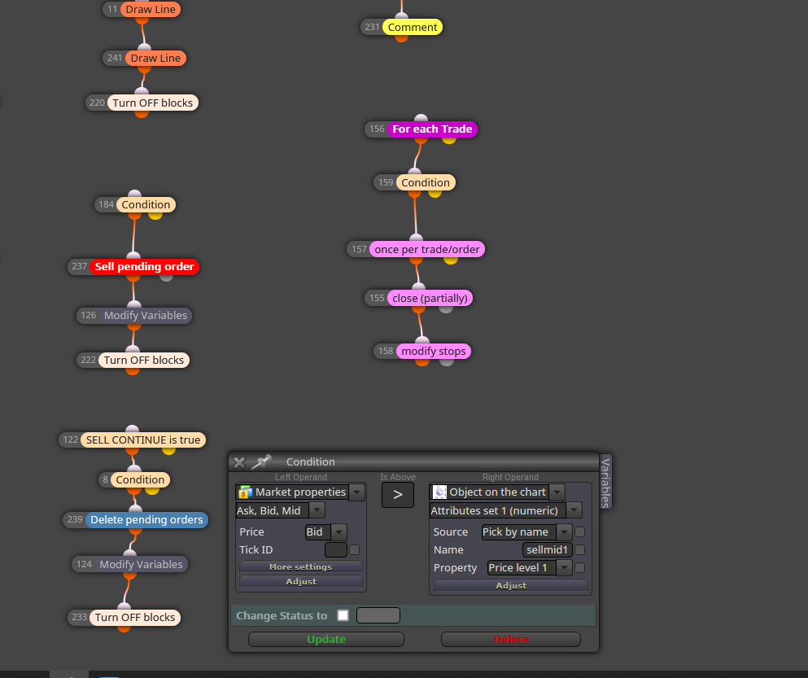Select the For each Trade block
808x678 pixels.
point(432,129)
